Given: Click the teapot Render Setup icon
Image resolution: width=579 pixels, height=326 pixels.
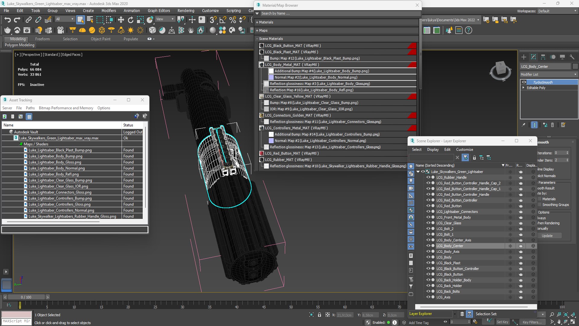Looking at the screenshot, I should tap(8, 30).
